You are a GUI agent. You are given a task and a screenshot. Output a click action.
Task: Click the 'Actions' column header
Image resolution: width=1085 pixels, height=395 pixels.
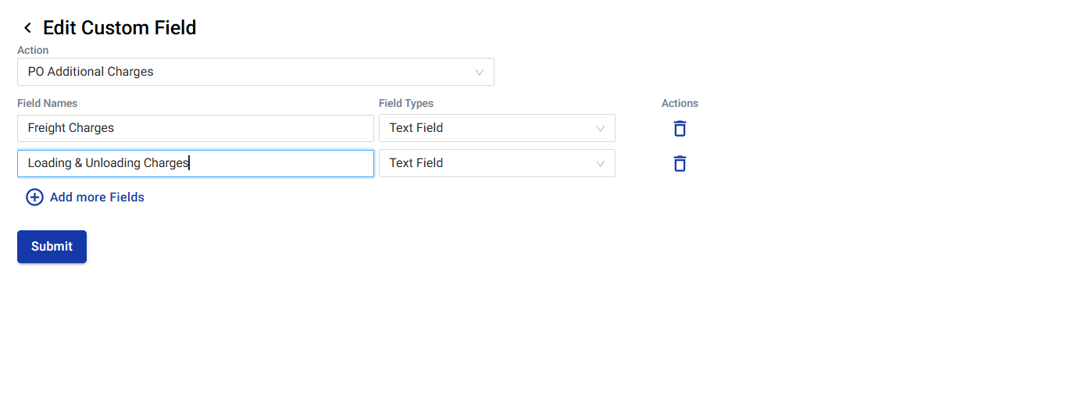tap(680, 103)
